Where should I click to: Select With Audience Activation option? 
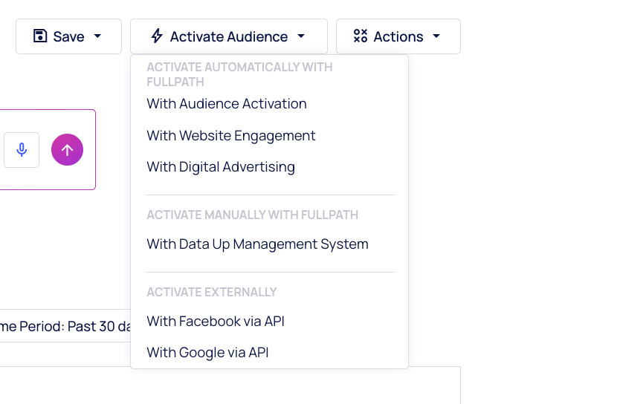[227, 104]
